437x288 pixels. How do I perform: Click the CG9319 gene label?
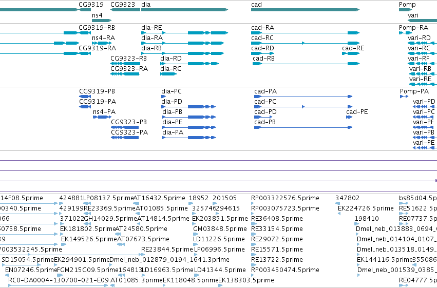pos(91,5)
